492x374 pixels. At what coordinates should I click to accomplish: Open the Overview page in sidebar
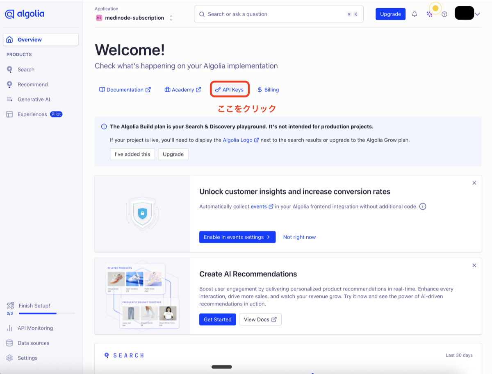(x=41, y=40)
